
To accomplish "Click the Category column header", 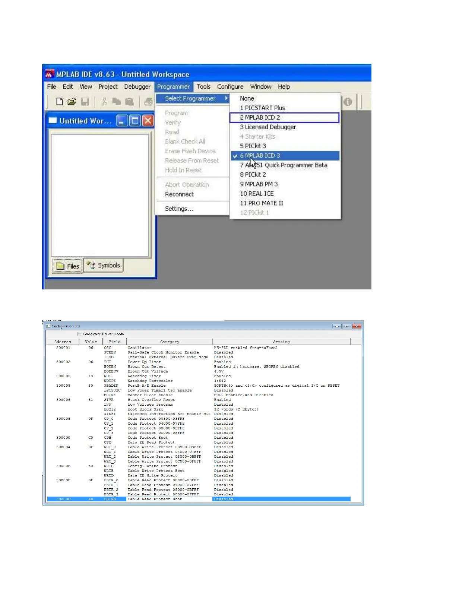I will click(170, 342).
